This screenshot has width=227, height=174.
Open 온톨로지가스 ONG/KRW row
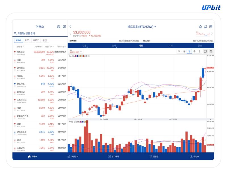(40, 117)
